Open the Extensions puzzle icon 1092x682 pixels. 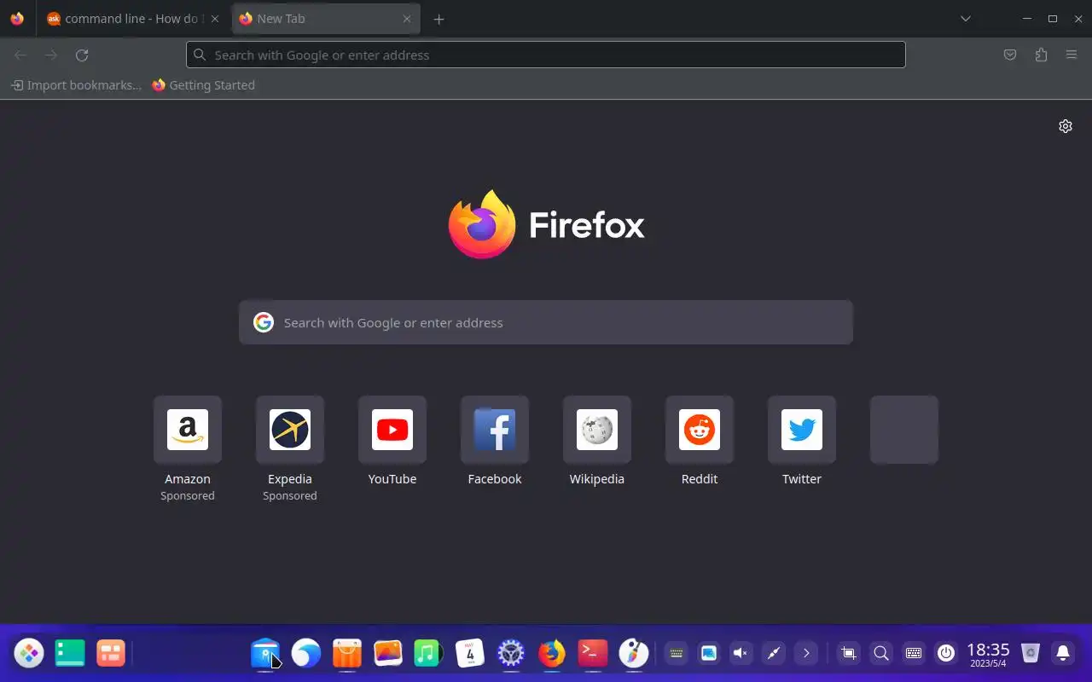pyautogui.click(x=1041, y=55)
